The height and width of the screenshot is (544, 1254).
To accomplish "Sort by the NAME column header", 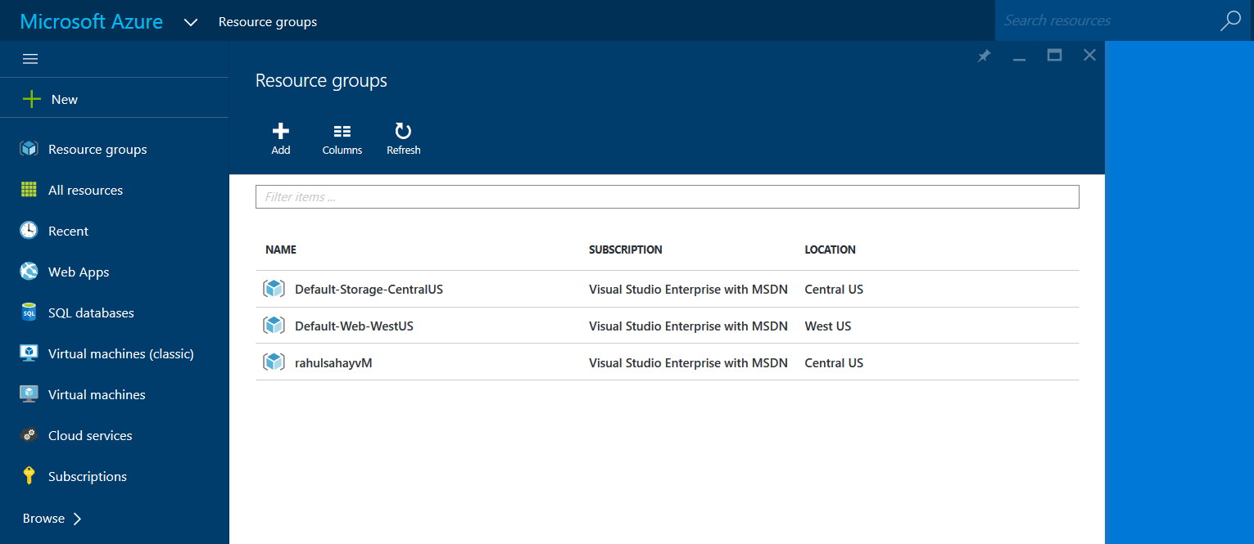I will (281, 250).
